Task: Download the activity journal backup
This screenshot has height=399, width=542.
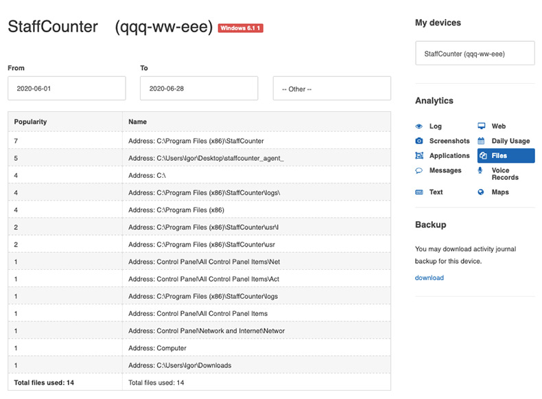Action: tap(429, 278)
